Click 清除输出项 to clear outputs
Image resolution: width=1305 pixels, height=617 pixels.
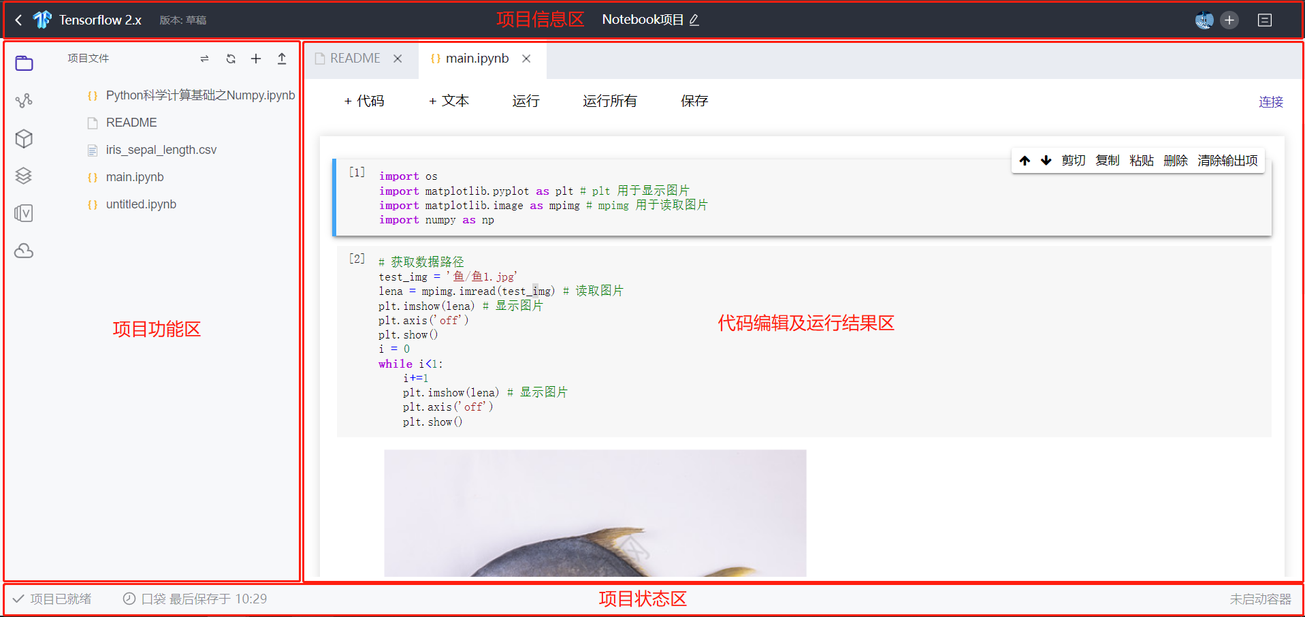(x=1227, y=160)
